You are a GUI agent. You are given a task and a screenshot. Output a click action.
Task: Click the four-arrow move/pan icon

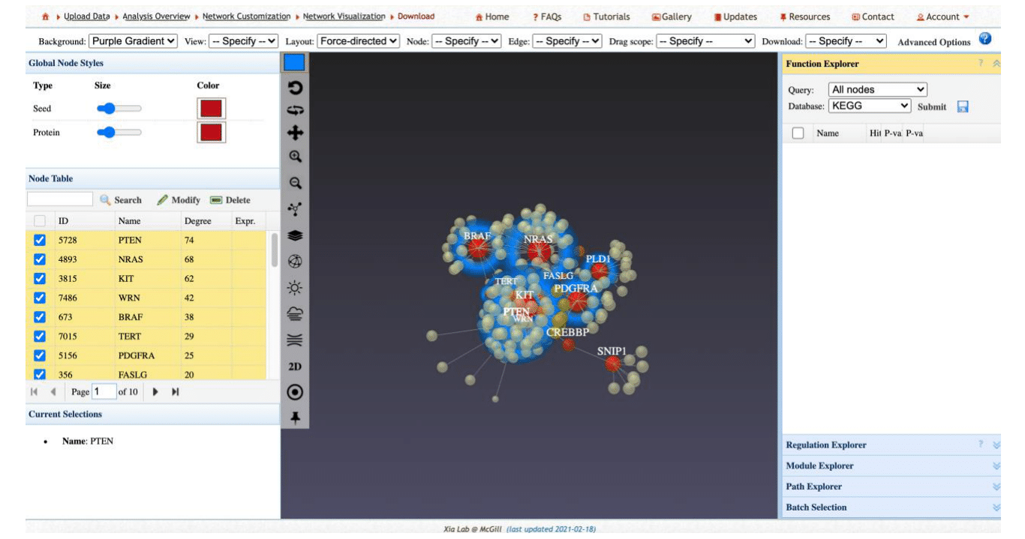(x=295, y=133)
